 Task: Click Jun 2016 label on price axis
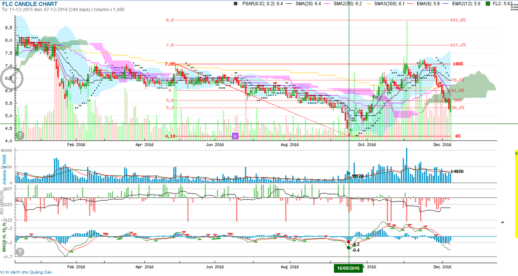pos(215,145)
